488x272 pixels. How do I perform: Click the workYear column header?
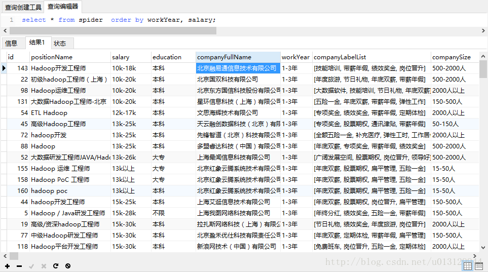tap(296, 57)
